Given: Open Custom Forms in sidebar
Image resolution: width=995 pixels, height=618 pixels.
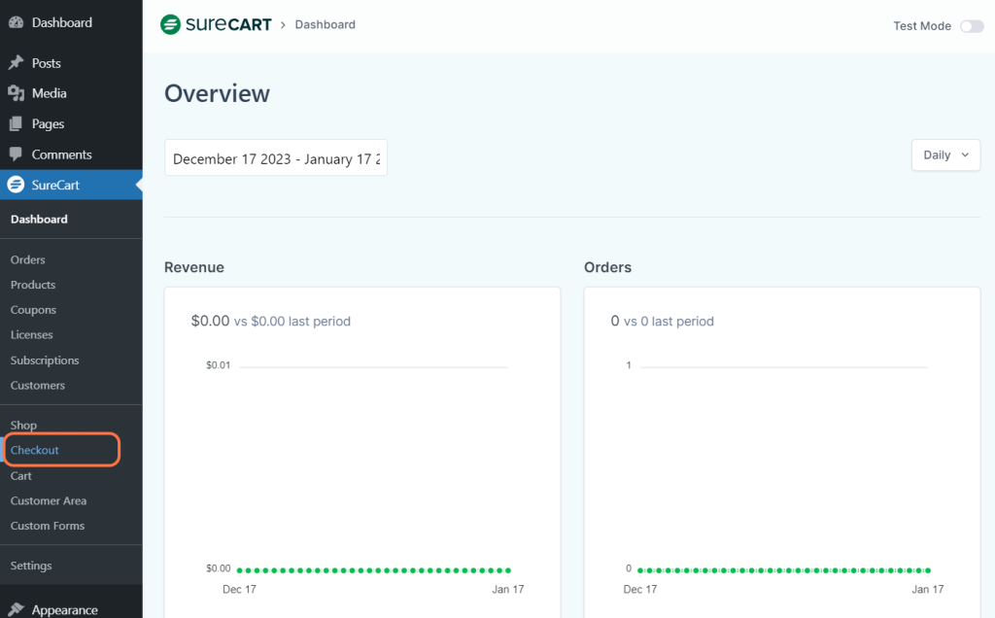Looking at the screenshot, I should [x=48, y=526].
